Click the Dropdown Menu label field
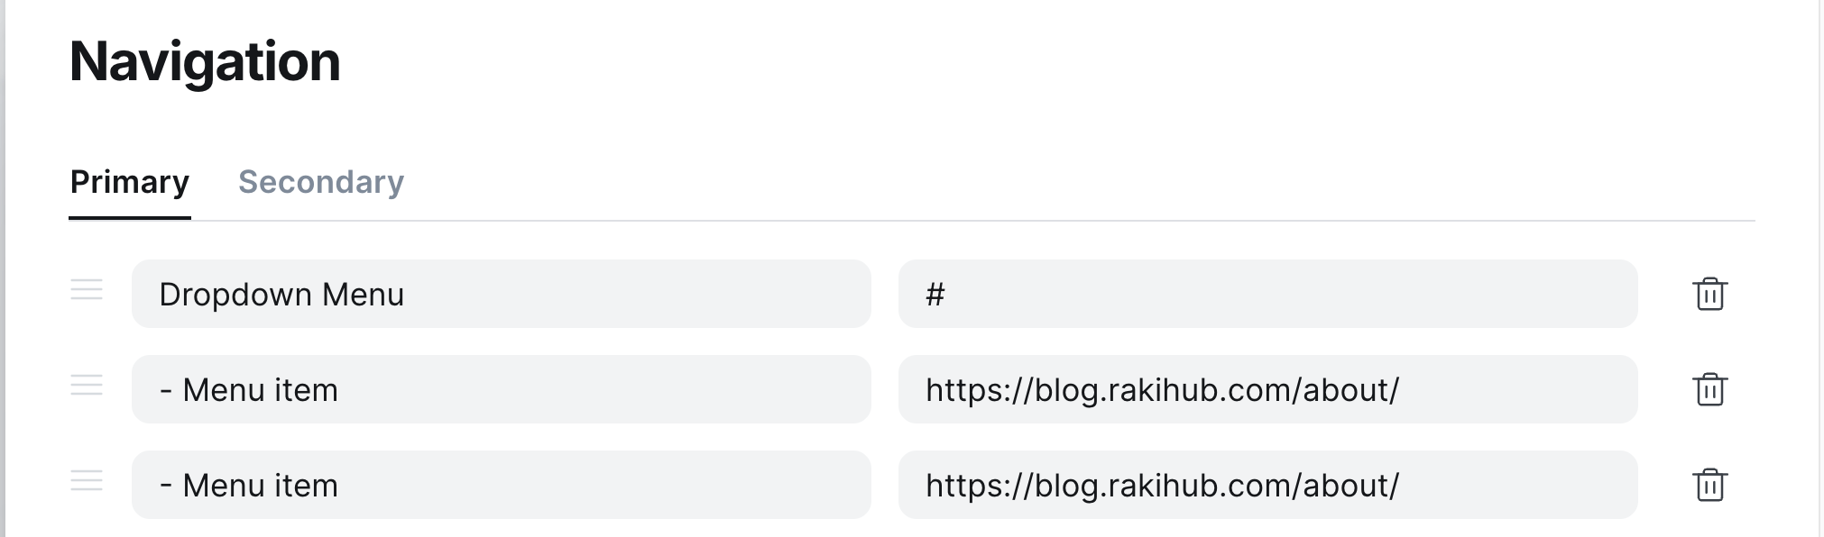 (x=502, y=295)
